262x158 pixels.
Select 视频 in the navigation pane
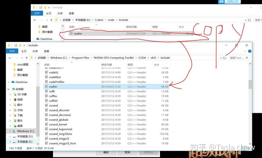pos(20,100)
